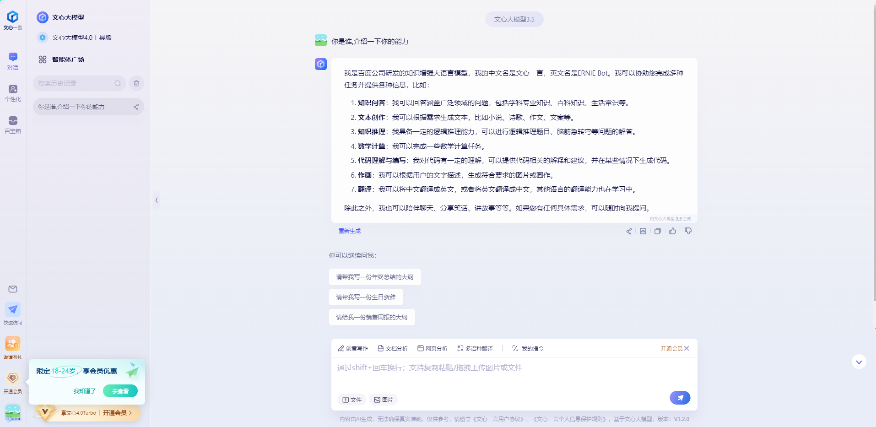Open the 文心一言个人信息保护规则 link
This screenshot has height=427, width=876.
click(x=571, y=419)
